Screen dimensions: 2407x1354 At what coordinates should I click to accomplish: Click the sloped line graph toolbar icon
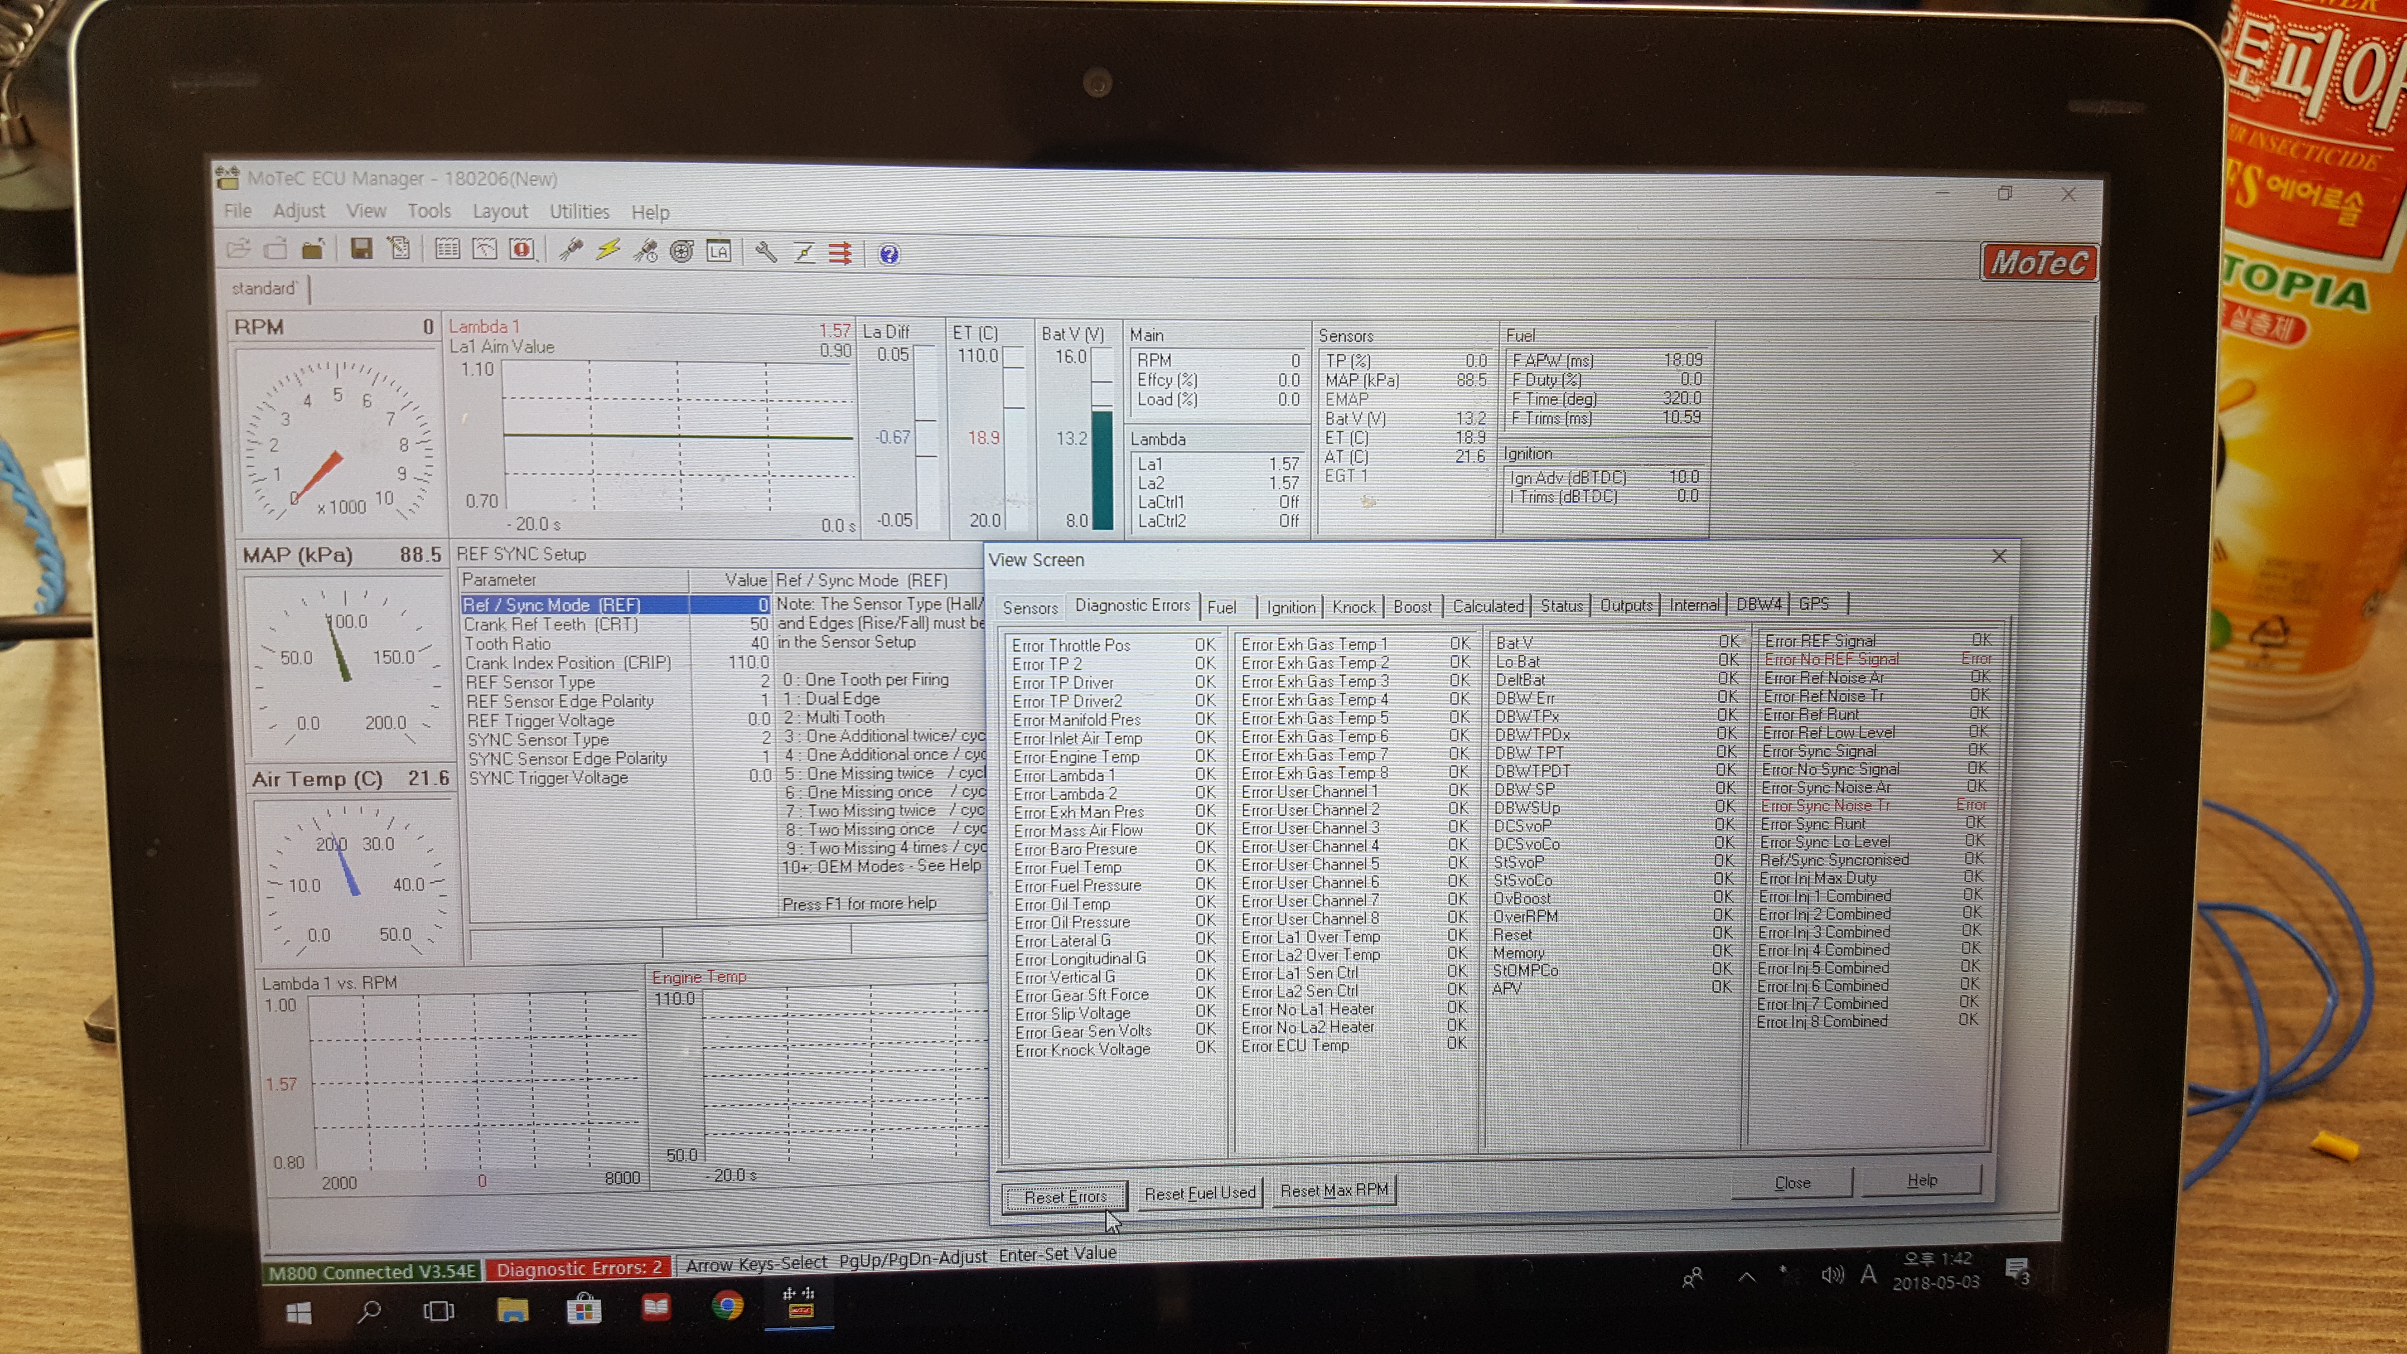point(803,253)
